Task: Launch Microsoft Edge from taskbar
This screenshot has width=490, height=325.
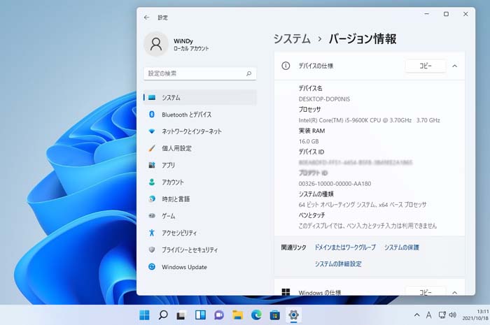Action: (256, 315)
